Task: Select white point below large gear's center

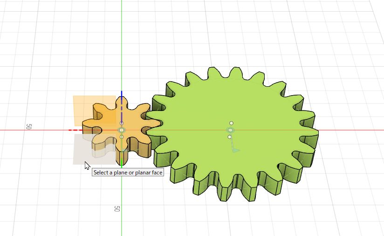Action: click(230, 137)
